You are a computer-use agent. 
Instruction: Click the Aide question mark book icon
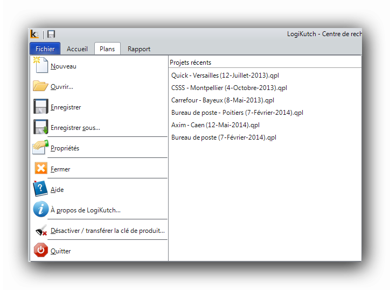(x=40, y=189)
